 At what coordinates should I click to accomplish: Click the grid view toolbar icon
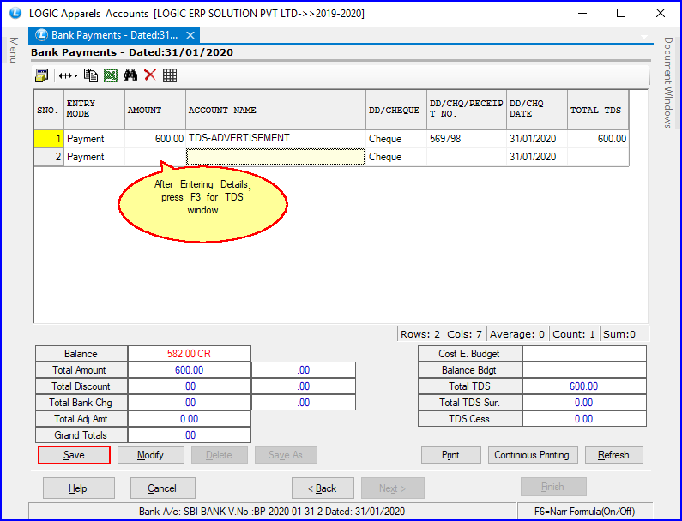pyautogui.click(x=170, y=75)
